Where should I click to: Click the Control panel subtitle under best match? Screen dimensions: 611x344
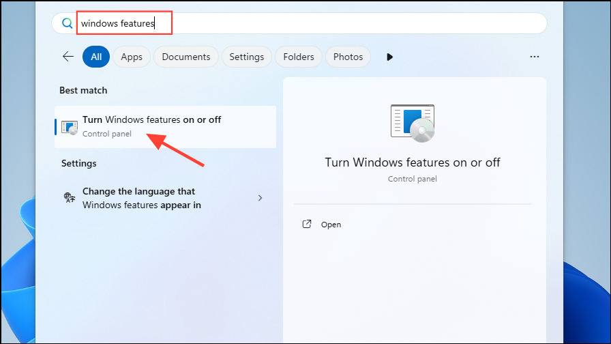[107, 134]
